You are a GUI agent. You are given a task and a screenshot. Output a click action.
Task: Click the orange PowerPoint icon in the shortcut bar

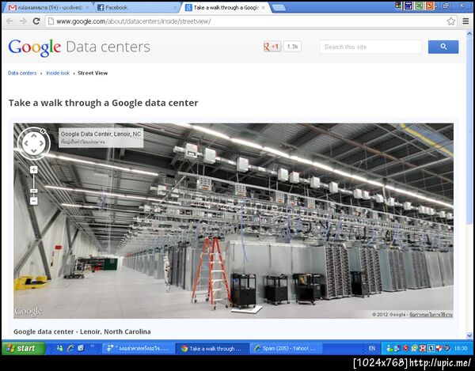[x=429, y=6]
